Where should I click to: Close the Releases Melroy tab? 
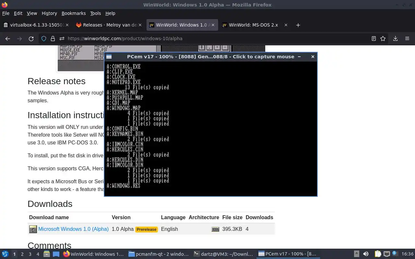(140, 25)
